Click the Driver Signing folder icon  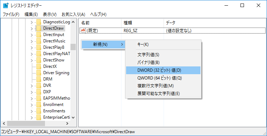click(39, 73)
